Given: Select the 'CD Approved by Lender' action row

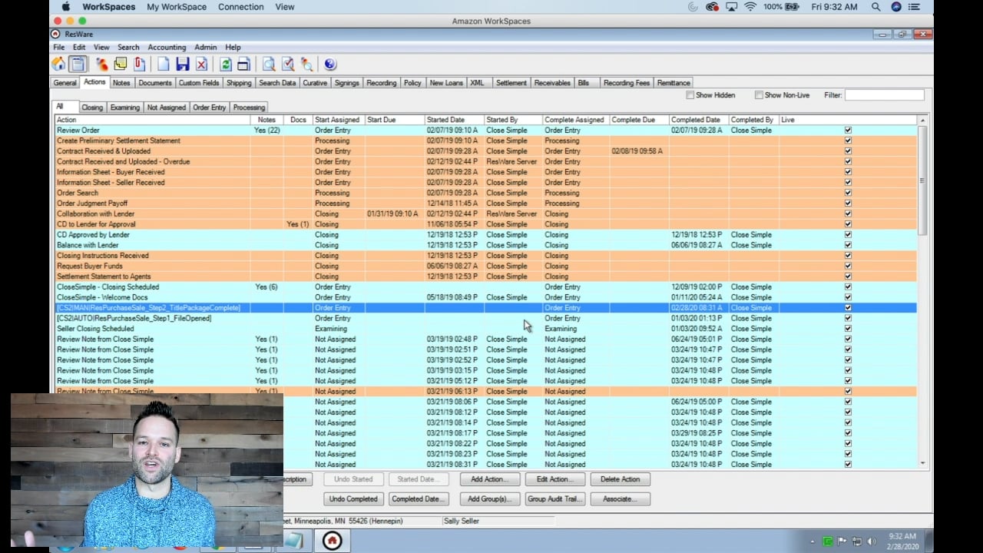Looking at the screenshot, I should 486,235.
